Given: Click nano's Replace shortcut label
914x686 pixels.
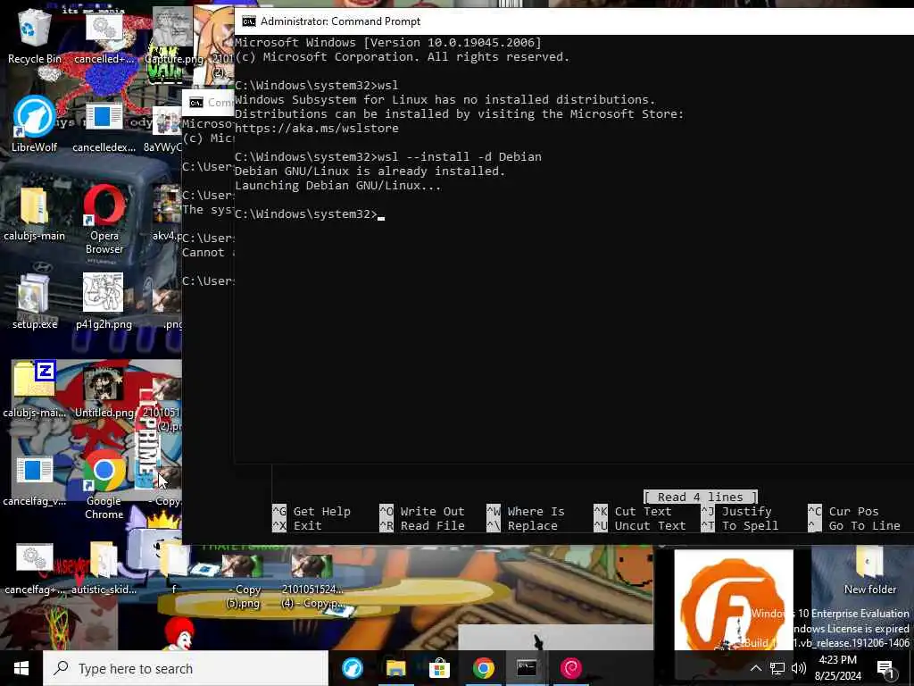Looking at the screenshot, I should click(x=533, y=525).
